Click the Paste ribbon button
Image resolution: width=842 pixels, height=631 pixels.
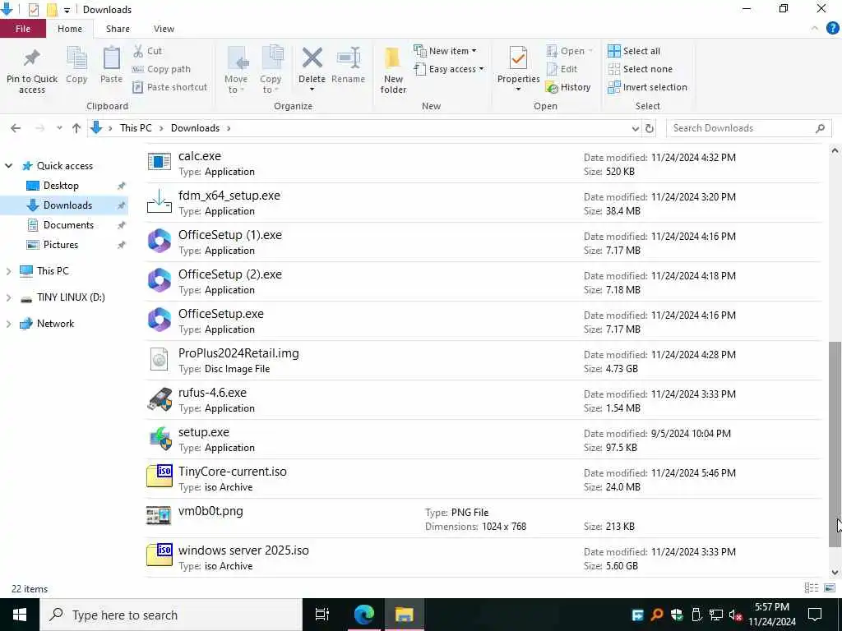pos(111,66)
